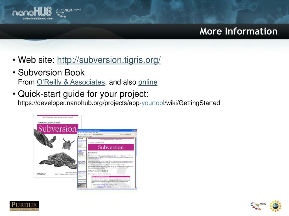Click the 'More Information' slide title
Image resolution: width=289 pixels, height=216 pixels.
tap(238, 31)
